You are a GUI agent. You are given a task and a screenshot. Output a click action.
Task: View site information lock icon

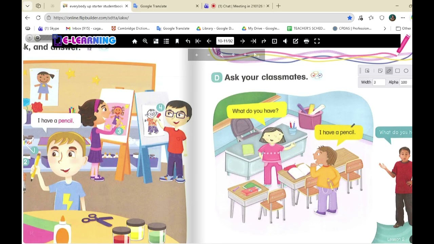[49, 18]
